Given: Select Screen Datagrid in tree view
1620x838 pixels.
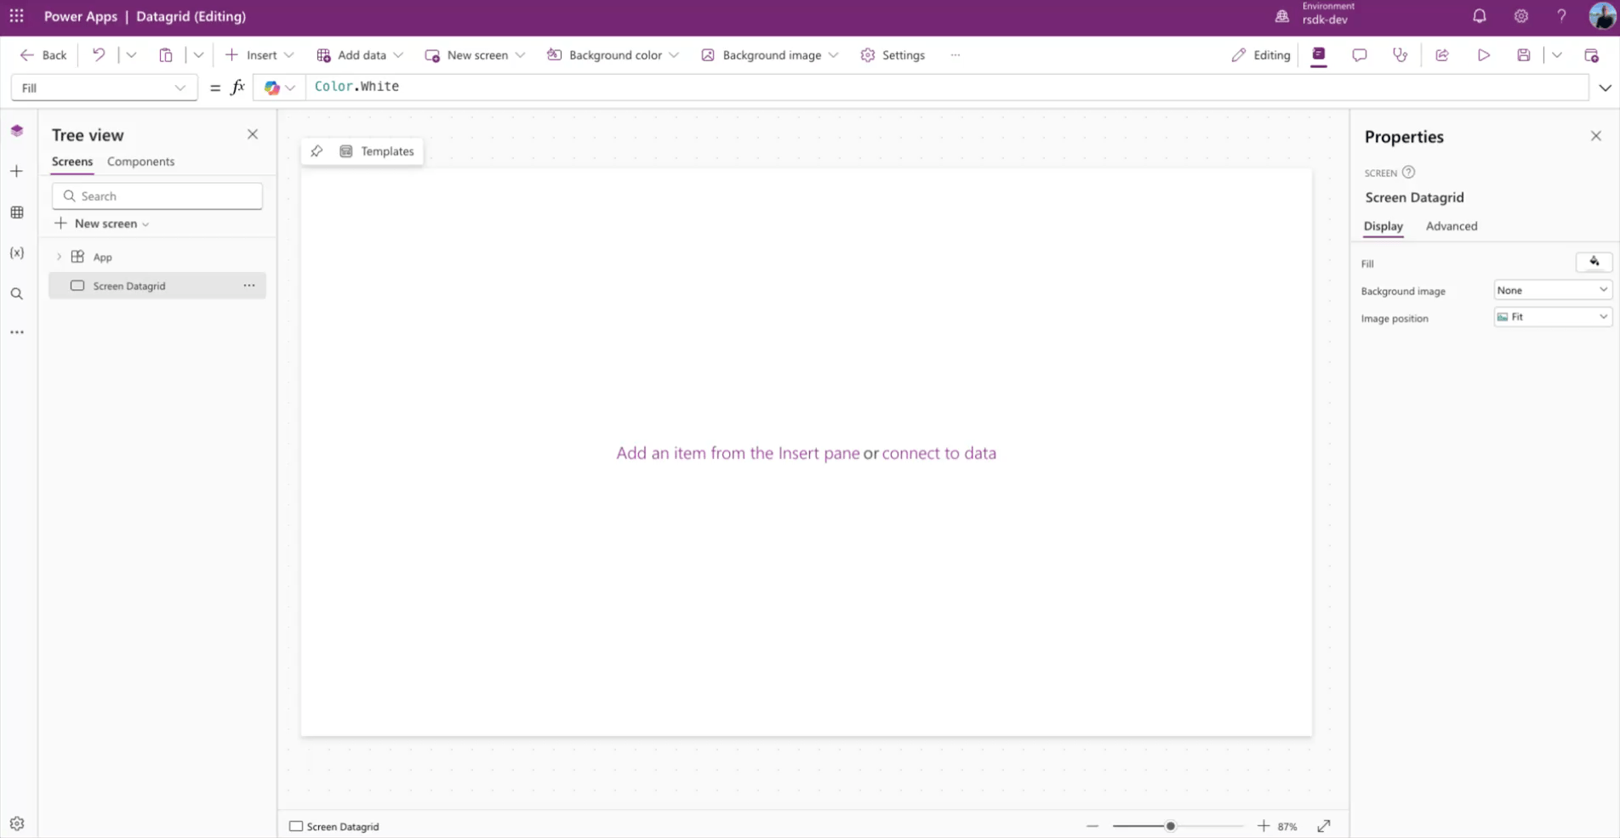Looking at the screenshot, I should 157,286.
